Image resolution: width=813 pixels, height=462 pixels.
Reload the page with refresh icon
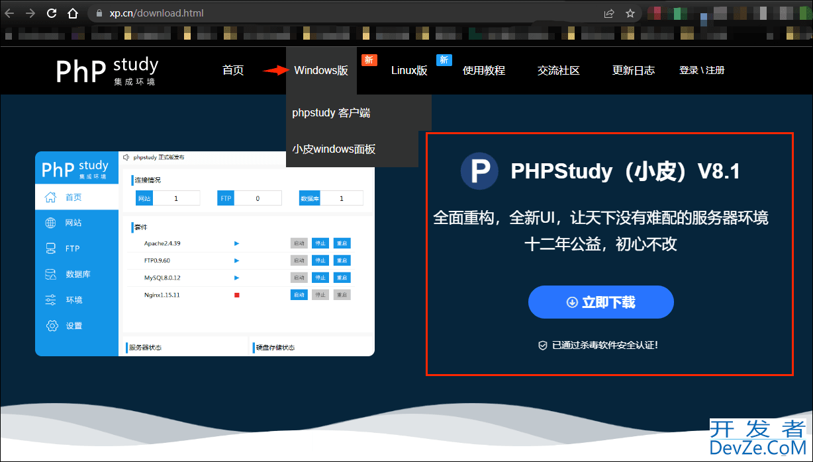[x=52, y=13]
